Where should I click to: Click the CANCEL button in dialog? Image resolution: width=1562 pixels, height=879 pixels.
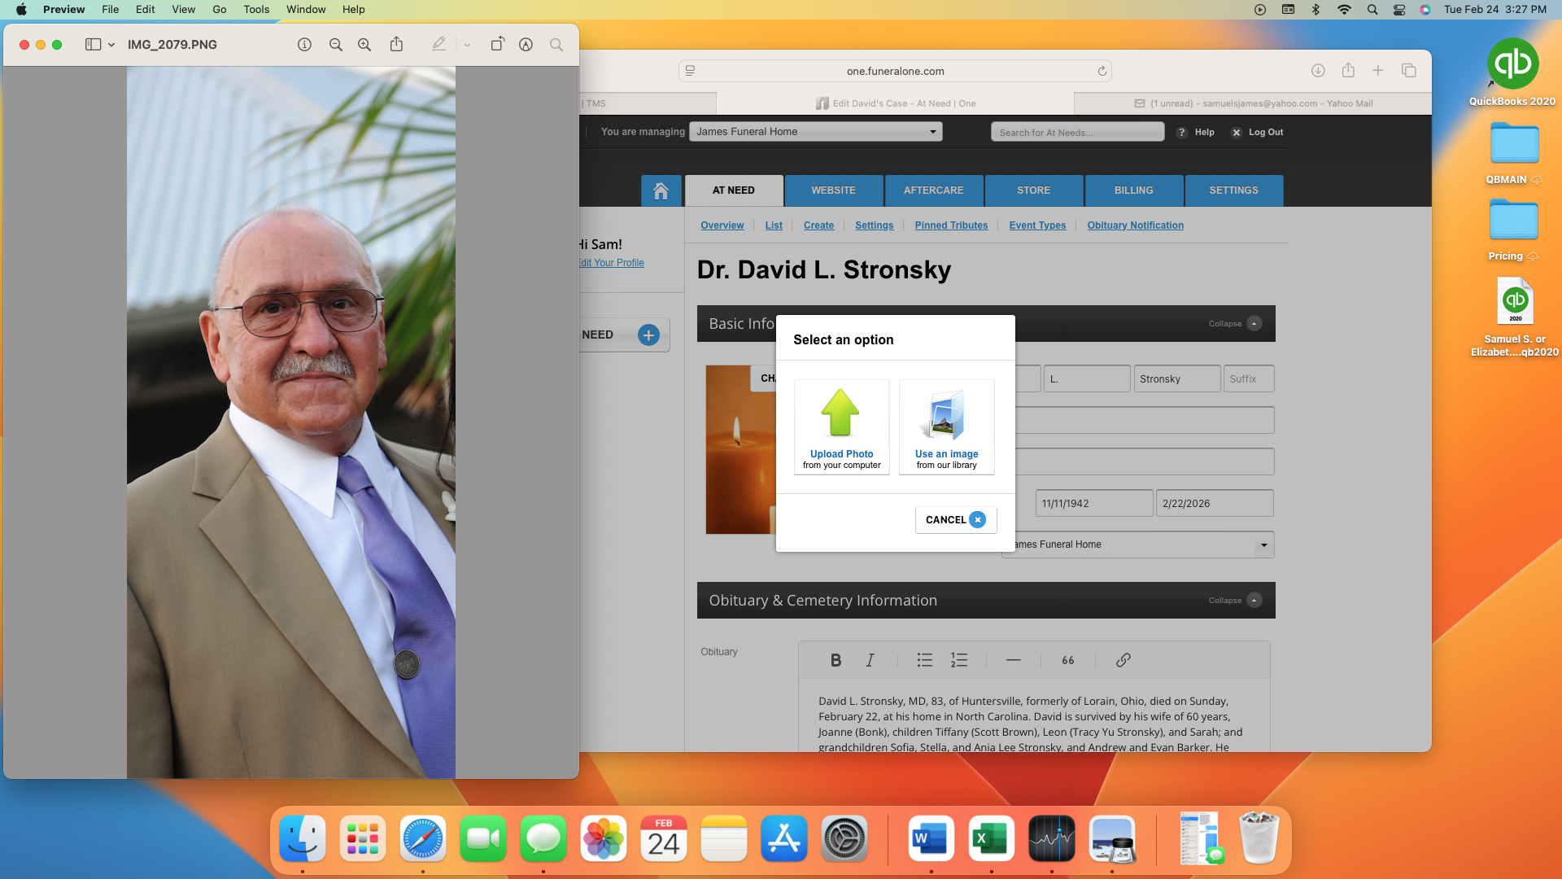point(955,520)
